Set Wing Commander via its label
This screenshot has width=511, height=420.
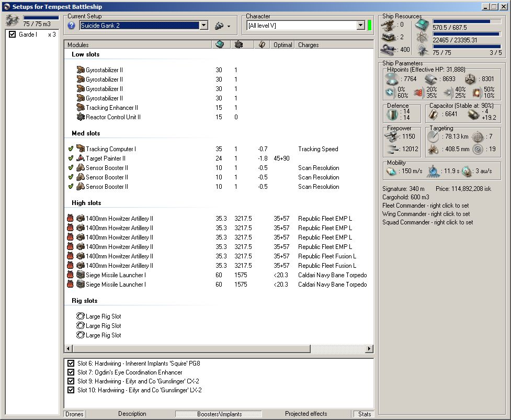(426, 214)
